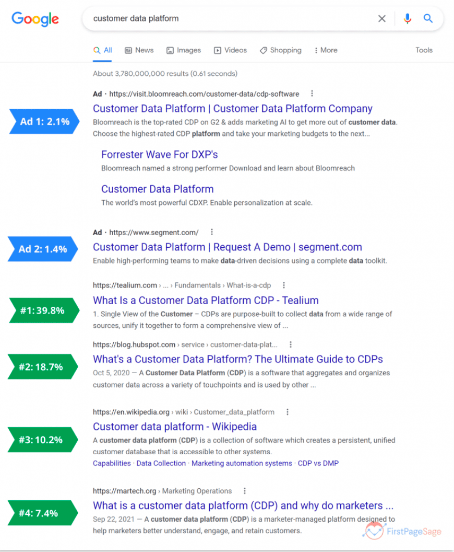Image resolution: width=454 pixels, height=552 pixels.
Task: Open Tealium What Is a CDP result
Action: tap(206, 301)
